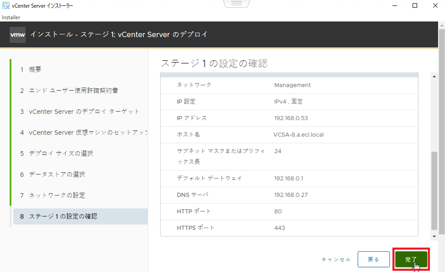
Task: Go to step 1 概要
Action: [35, 70]
